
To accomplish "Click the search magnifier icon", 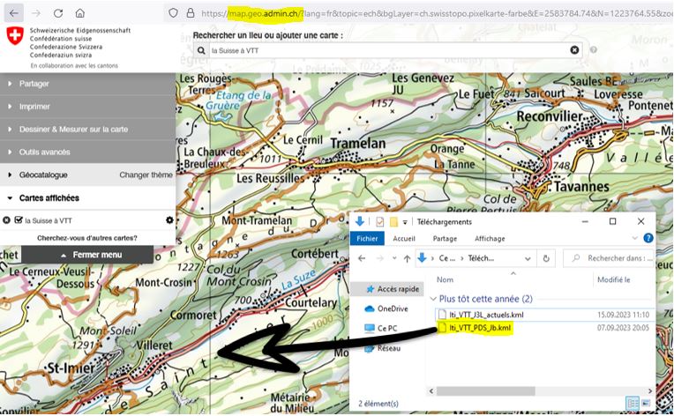I will [x=201, y=50].
